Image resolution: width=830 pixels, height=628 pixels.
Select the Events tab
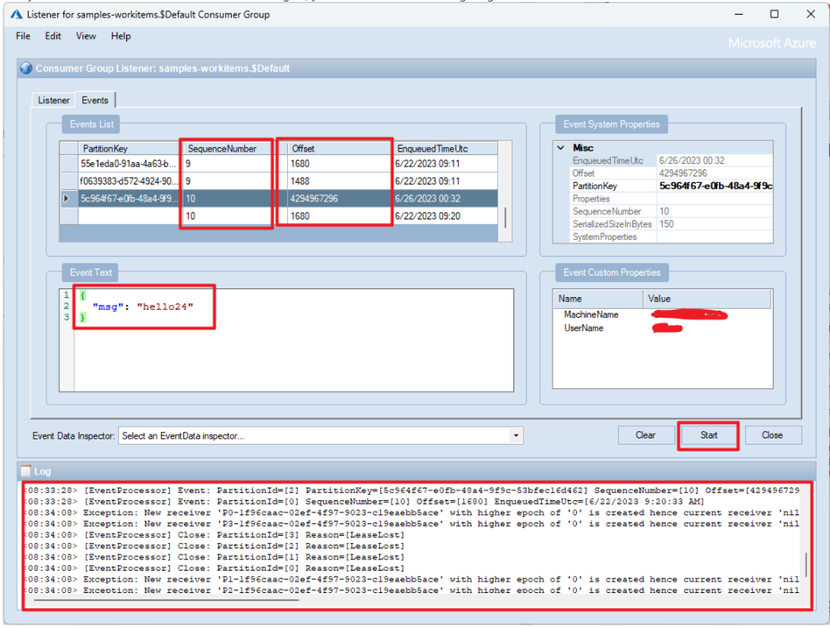[95, 100]
